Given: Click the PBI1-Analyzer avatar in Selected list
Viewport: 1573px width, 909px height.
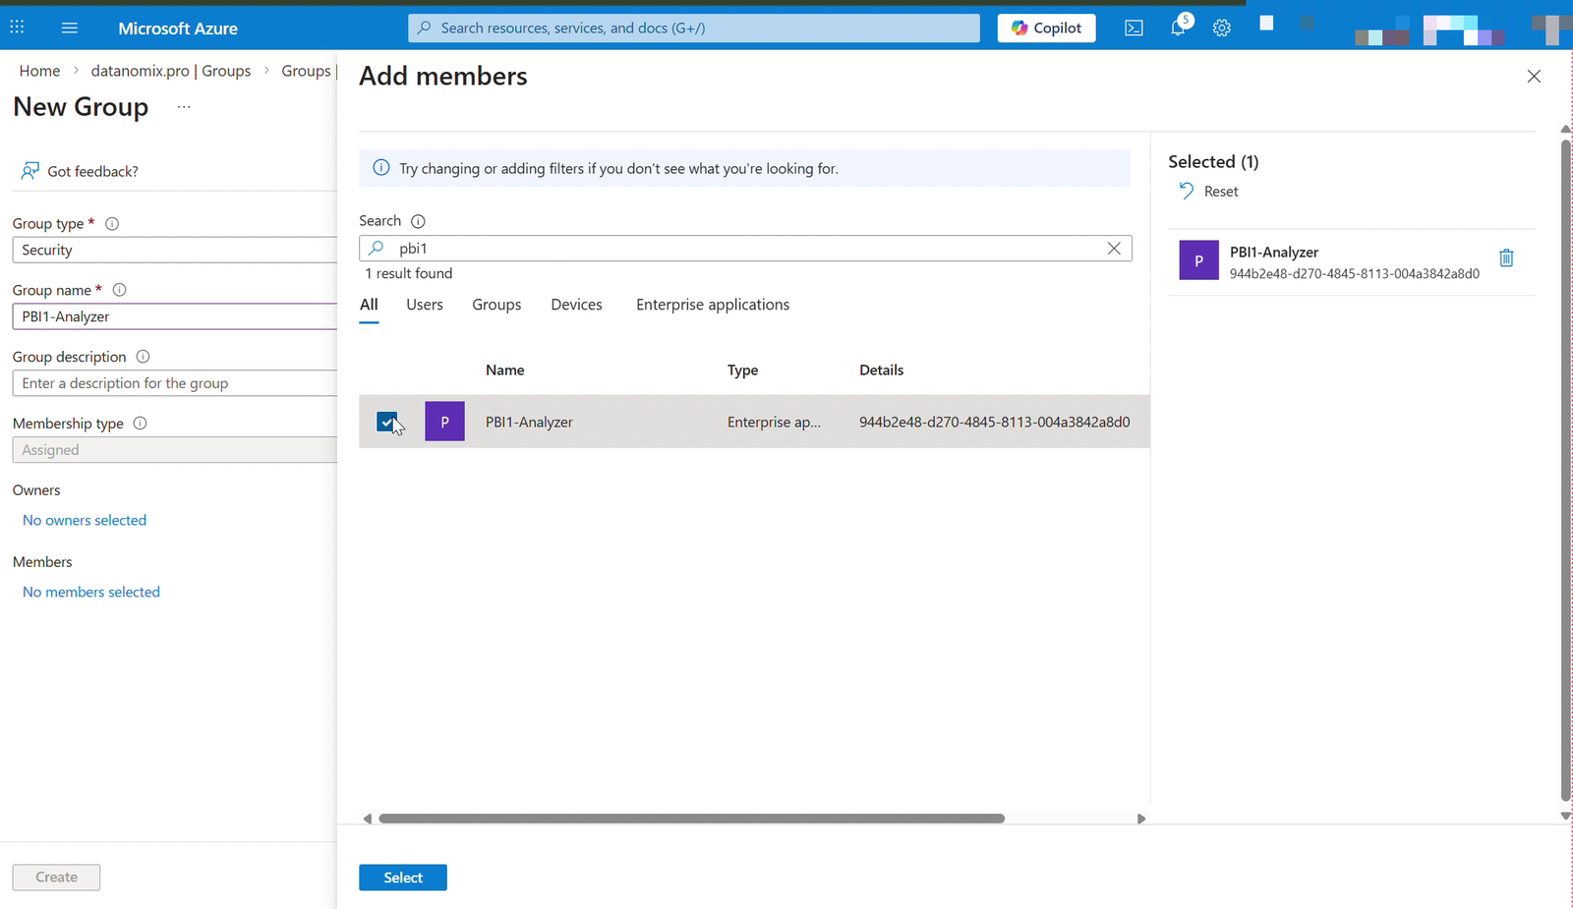Looking at the screenshot, I should coord(1198,260).
